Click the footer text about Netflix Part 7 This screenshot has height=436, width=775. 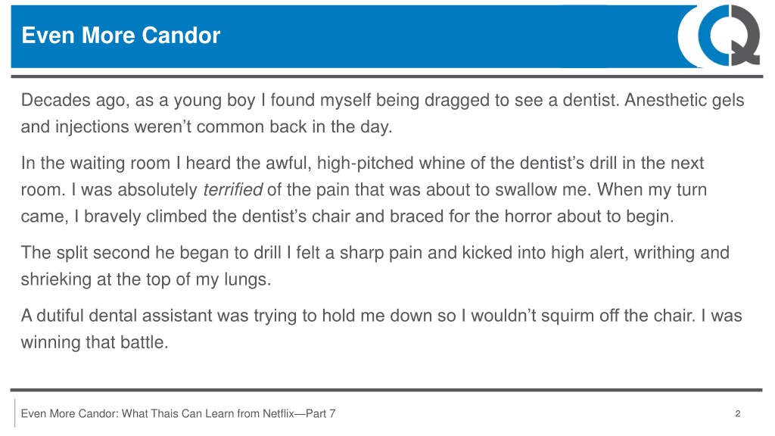click(178, 414)
